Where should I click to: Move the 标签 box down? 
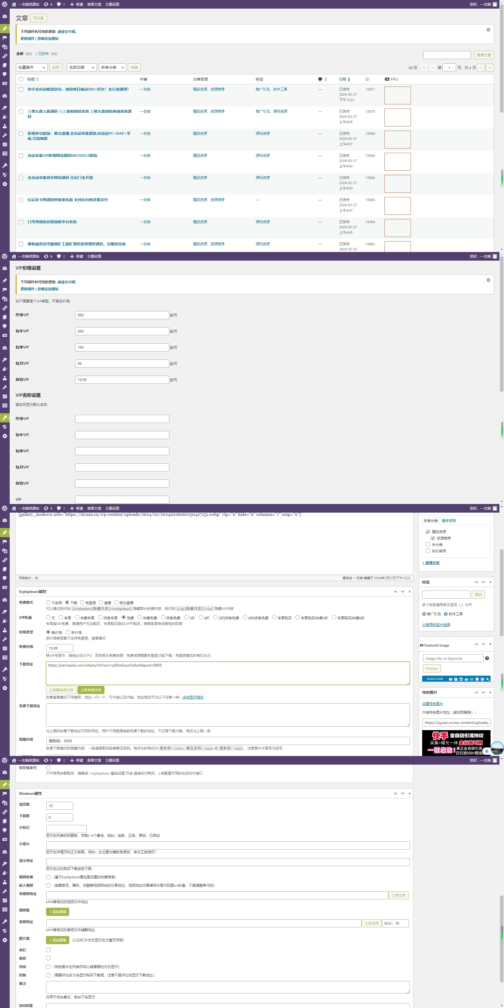tap(483, 582)
